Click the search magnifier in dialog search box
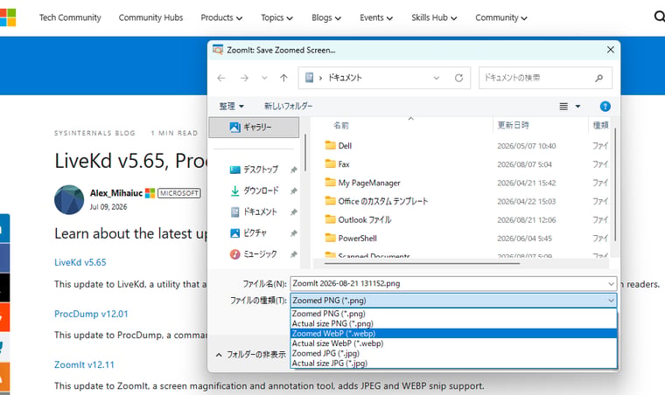The image size is (665, 395). click(598, 78)
